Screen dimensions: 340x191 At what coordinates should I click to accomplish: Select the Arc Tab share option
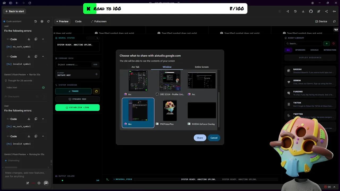(x=135, y=67)
